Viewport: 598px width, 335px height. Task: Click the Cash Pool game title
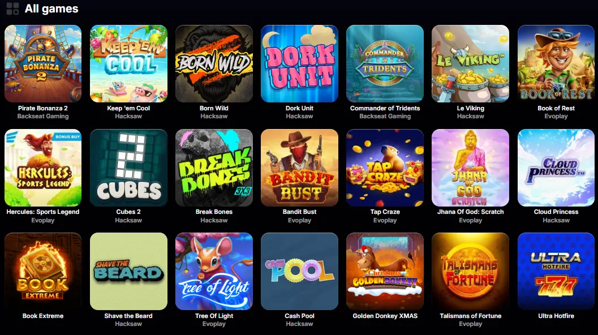point(299,316)
